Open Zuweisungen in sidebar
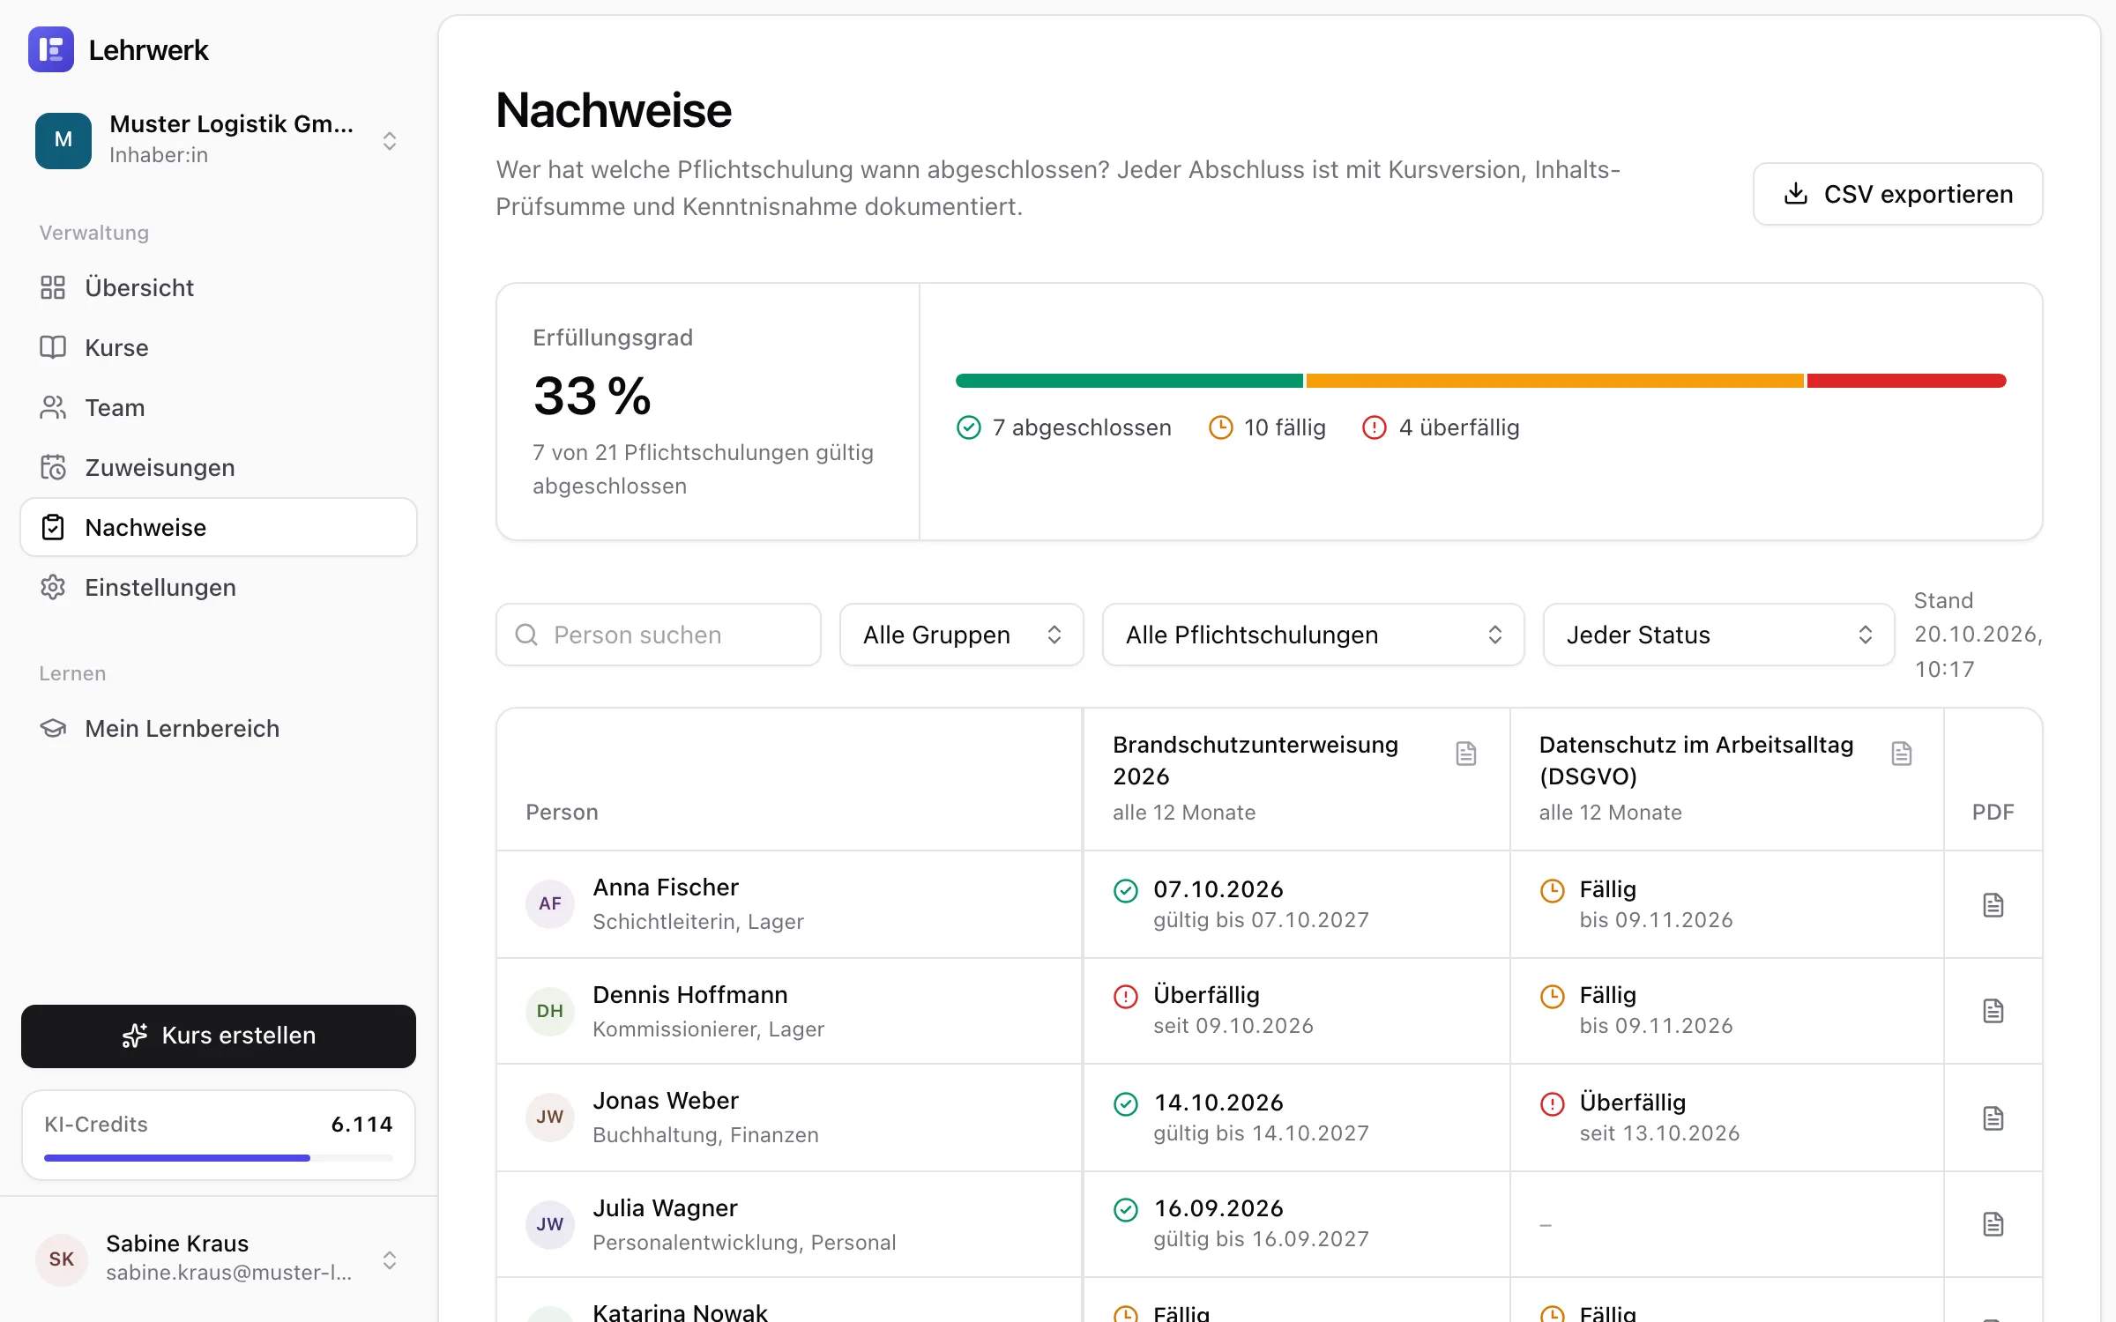The width and height of the screenshot is (2116, 1322). pos(218,467)
